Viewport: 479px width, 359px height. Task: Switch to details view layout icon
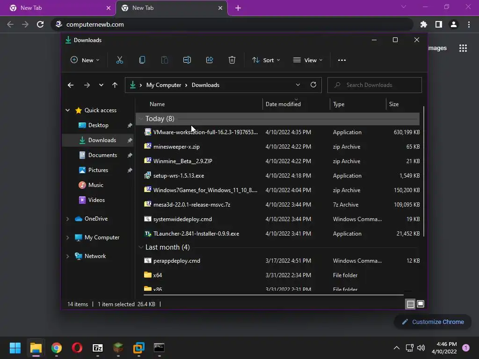pyautogui.click(x=410, y=304)
